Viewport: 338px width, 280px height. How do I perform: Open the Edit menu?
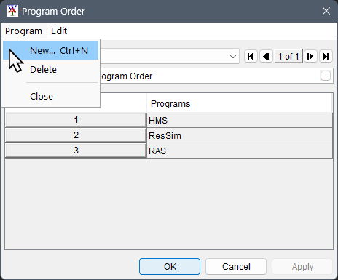pyautogui.click(x=59, y=31)
